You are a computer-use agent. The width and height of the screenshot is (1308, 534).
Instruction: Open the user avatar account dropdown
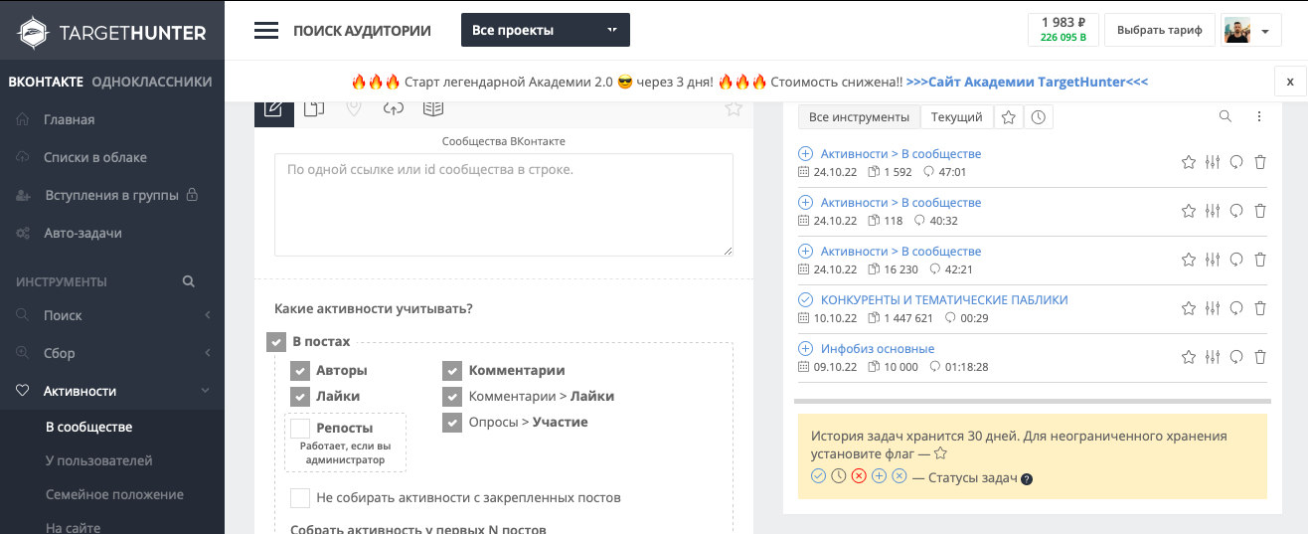tap(1250, 31)
